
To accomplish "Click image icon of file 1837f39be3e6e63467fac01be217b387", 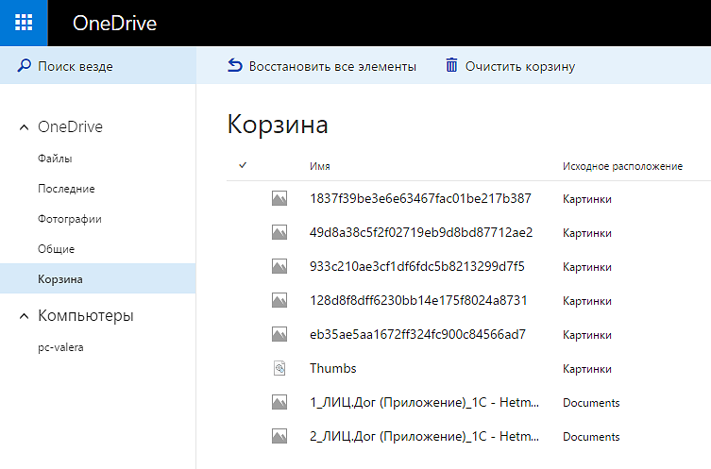I will [x=279, y=198].
